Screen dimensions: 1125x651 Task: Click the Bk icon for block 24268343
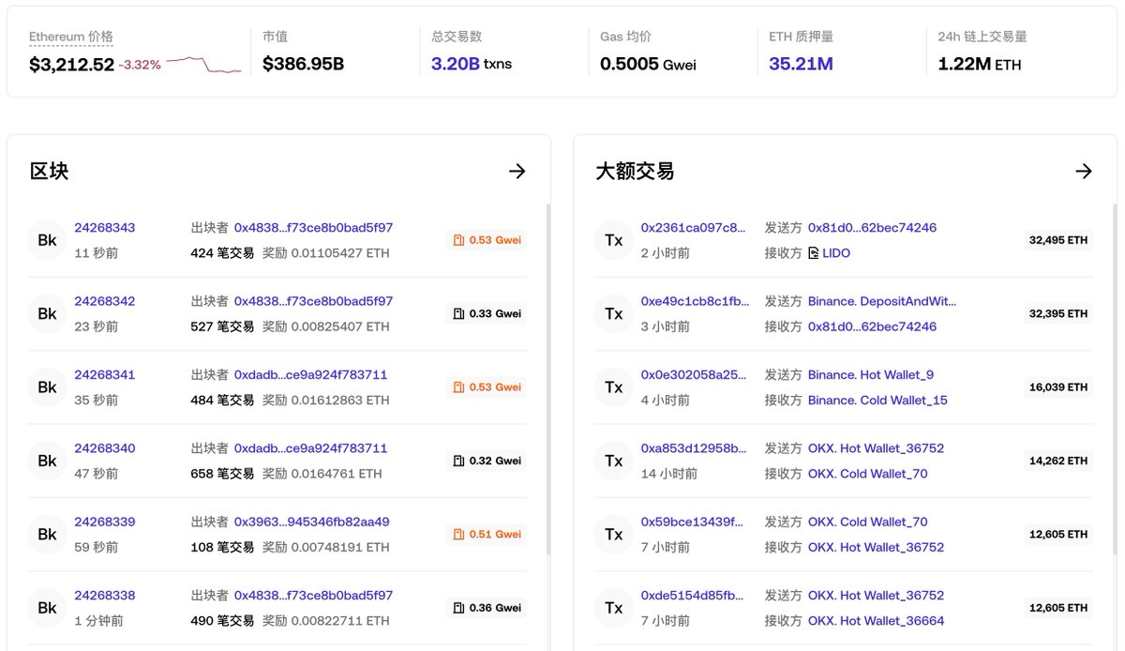point(47,240)
